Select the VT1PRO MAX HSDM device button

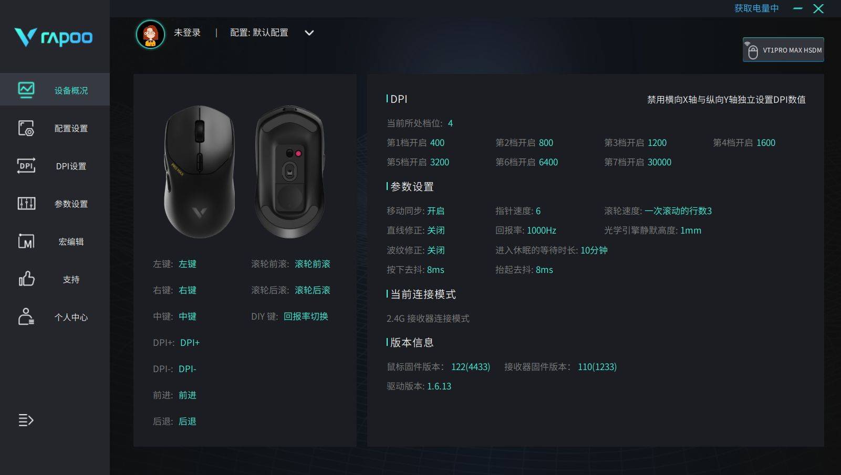click(783, 50)
